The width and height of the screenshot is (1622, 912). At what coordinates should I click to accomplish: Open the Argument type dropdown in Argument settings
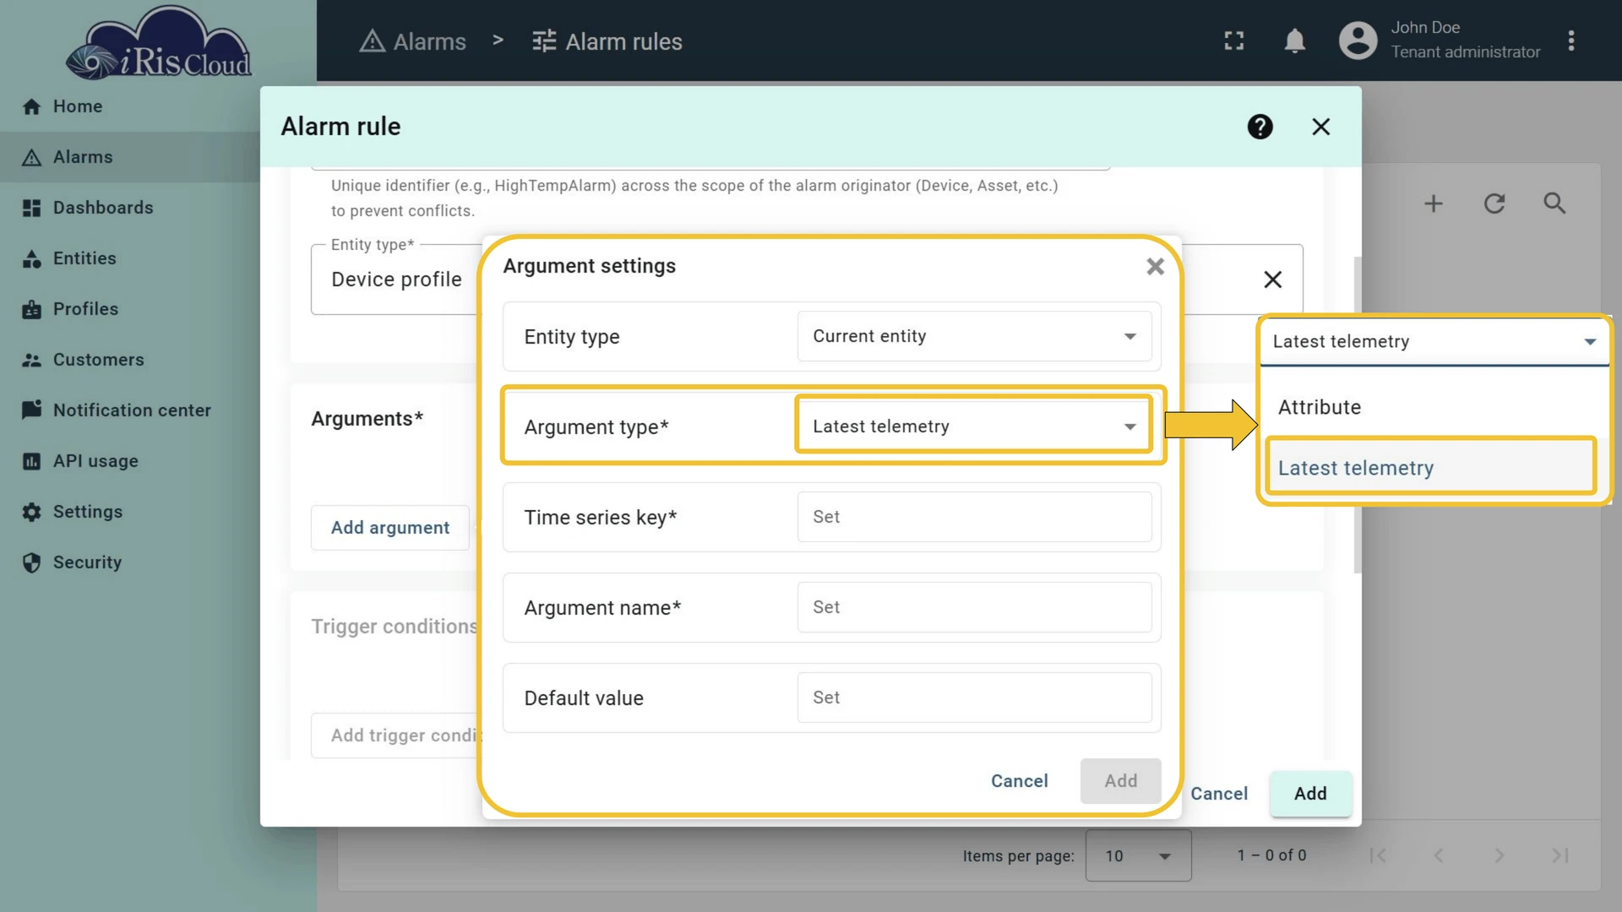pos(974,426)
